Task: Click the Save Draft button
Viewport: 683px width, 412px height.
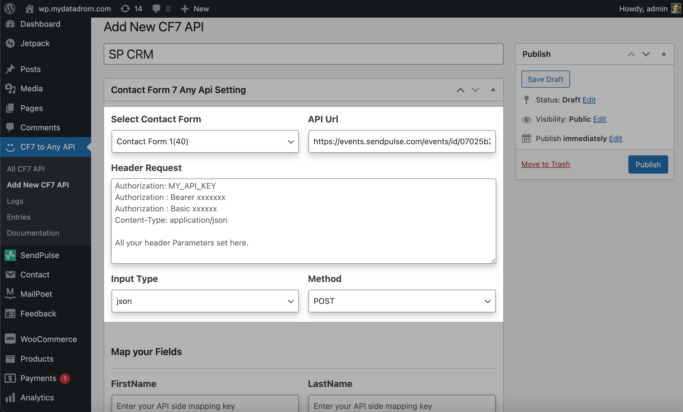Action: coord(546,79)
